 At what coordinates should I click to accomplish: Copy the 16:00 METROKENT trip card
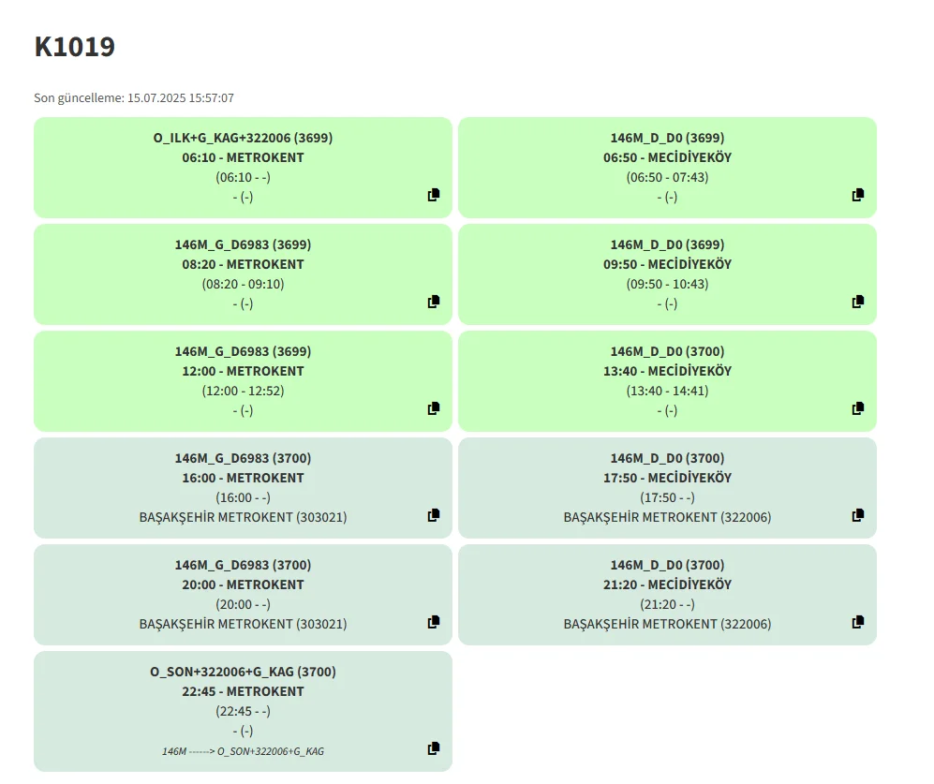click(x=434, y=515)
